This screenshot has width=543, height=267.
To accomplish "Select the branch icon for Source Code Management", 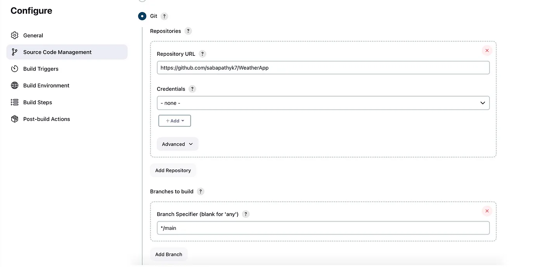I will pyautogui.click(x=14, y=52).
